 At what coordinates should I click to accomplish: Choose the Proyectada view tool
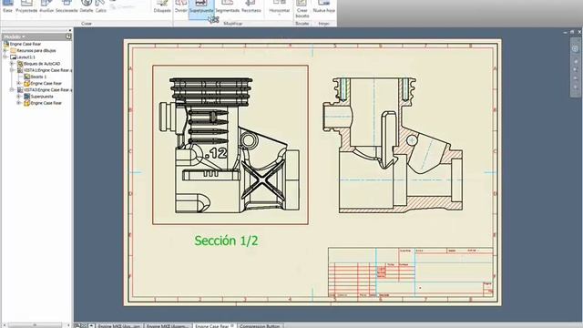26,6
